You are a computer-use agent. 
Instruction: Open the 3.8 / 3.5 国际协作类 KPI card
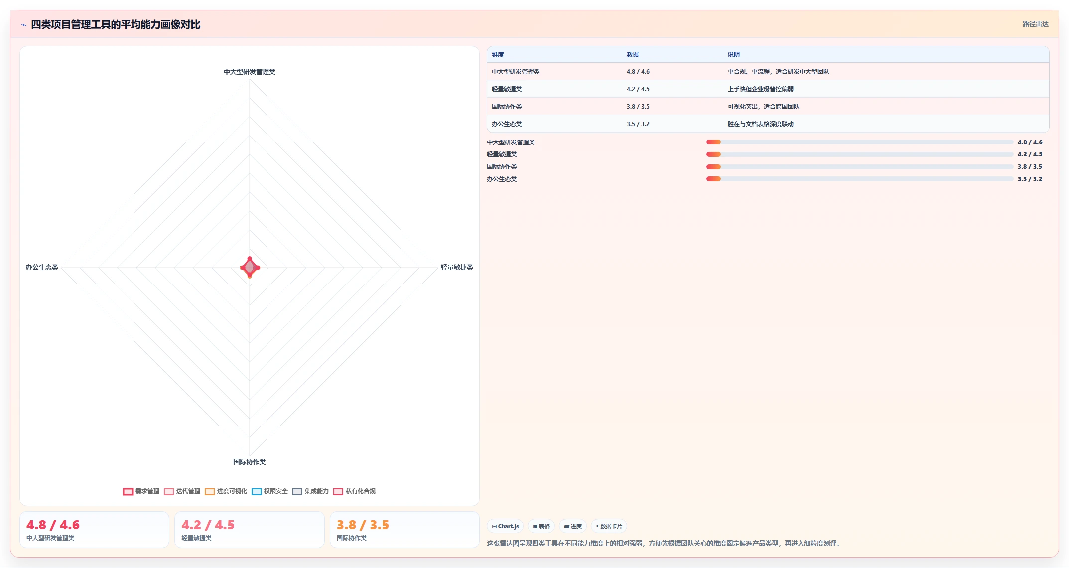click(x=404, y=530)
